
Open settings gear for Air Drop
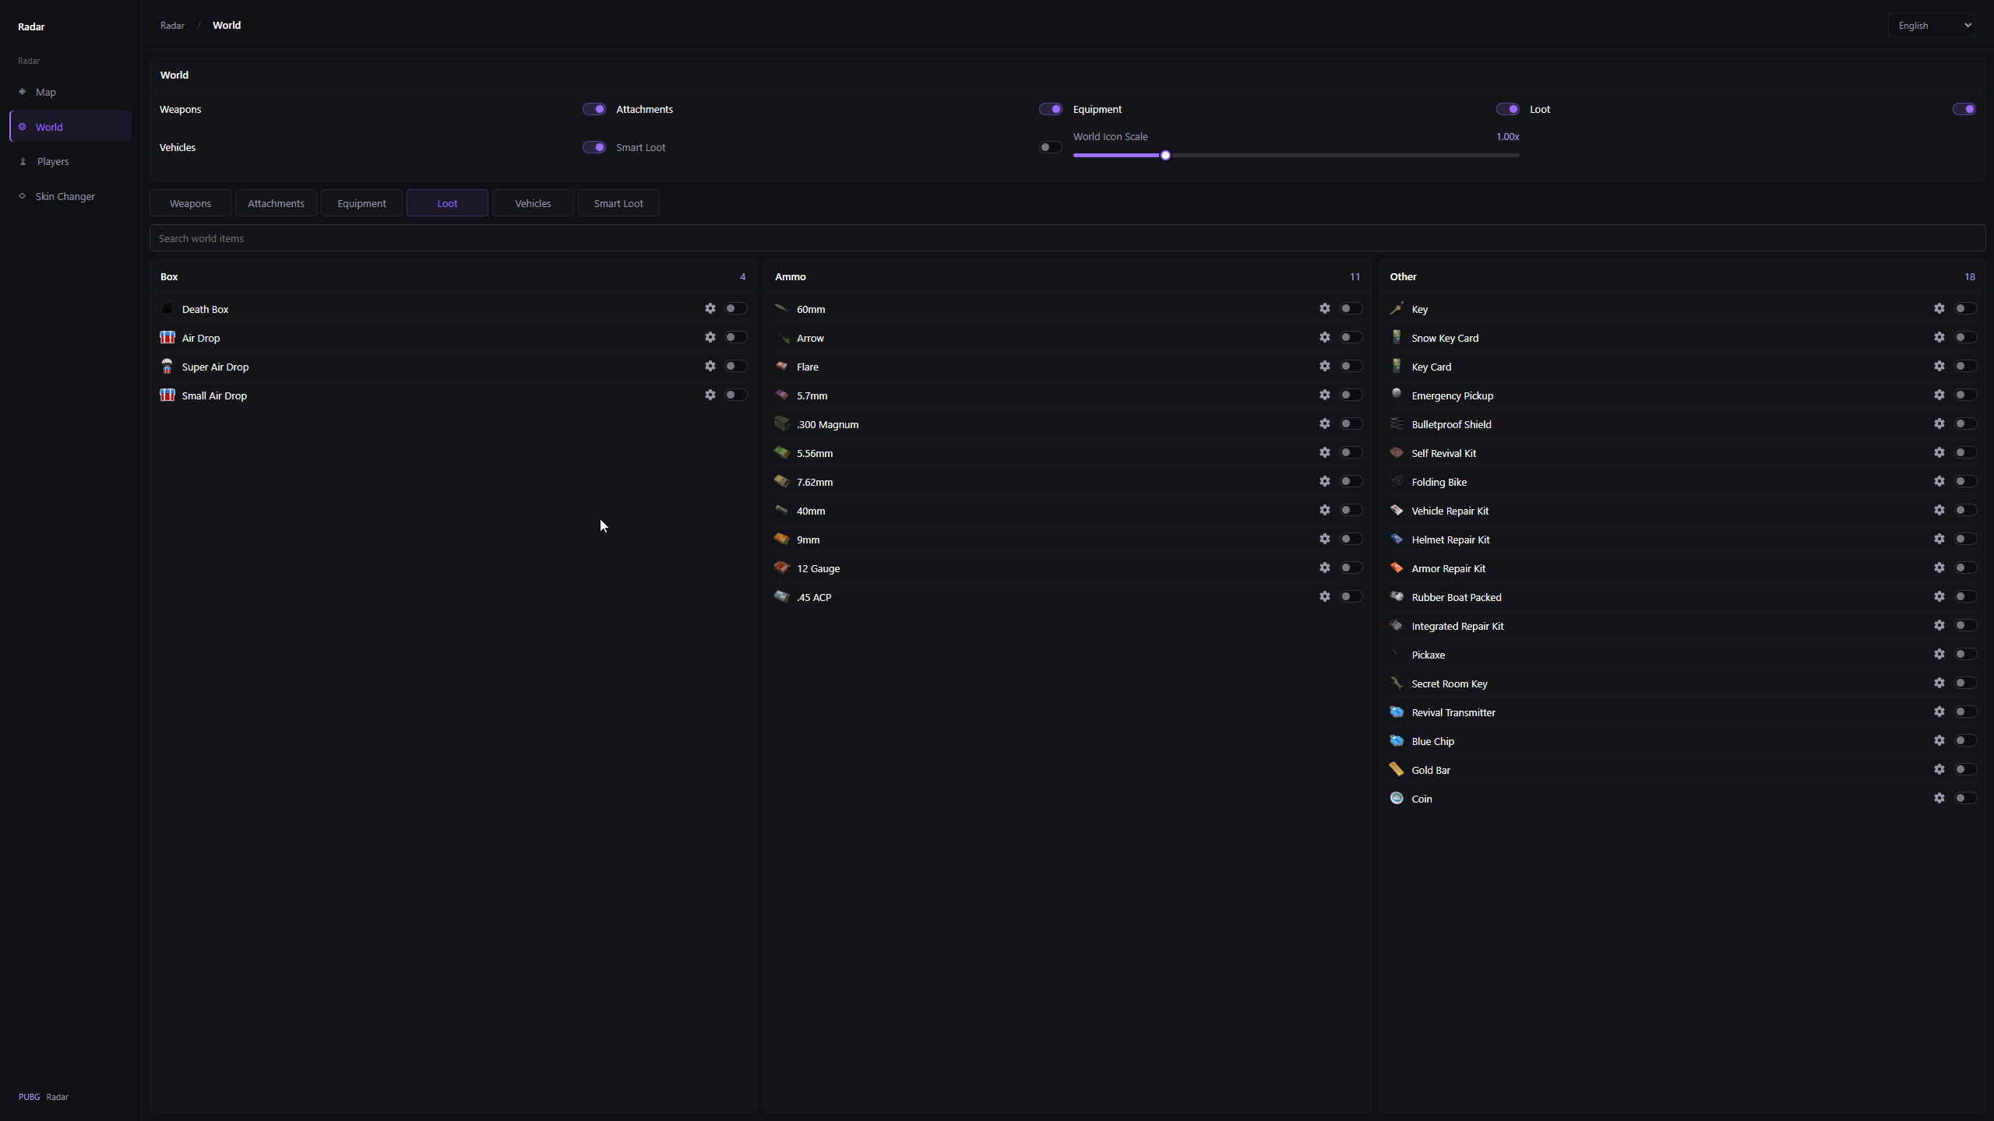[710, 337]
